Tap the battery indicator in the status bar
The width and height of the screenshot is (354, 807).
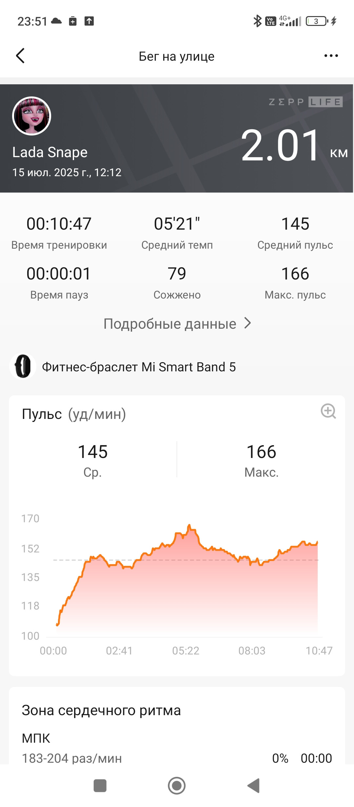coord(317,21)
